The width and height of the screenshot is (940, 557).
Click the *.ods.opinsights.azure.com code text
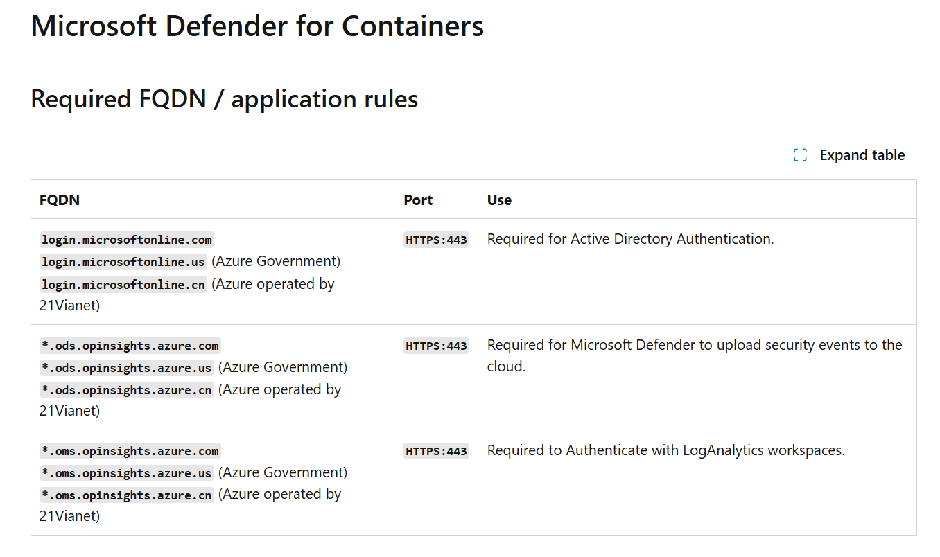pos(130,346)
